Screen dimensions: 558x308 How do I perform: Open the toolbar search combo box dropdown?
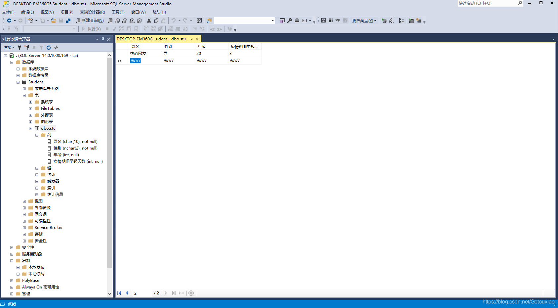pyautogui.click(x=272, y=21)
